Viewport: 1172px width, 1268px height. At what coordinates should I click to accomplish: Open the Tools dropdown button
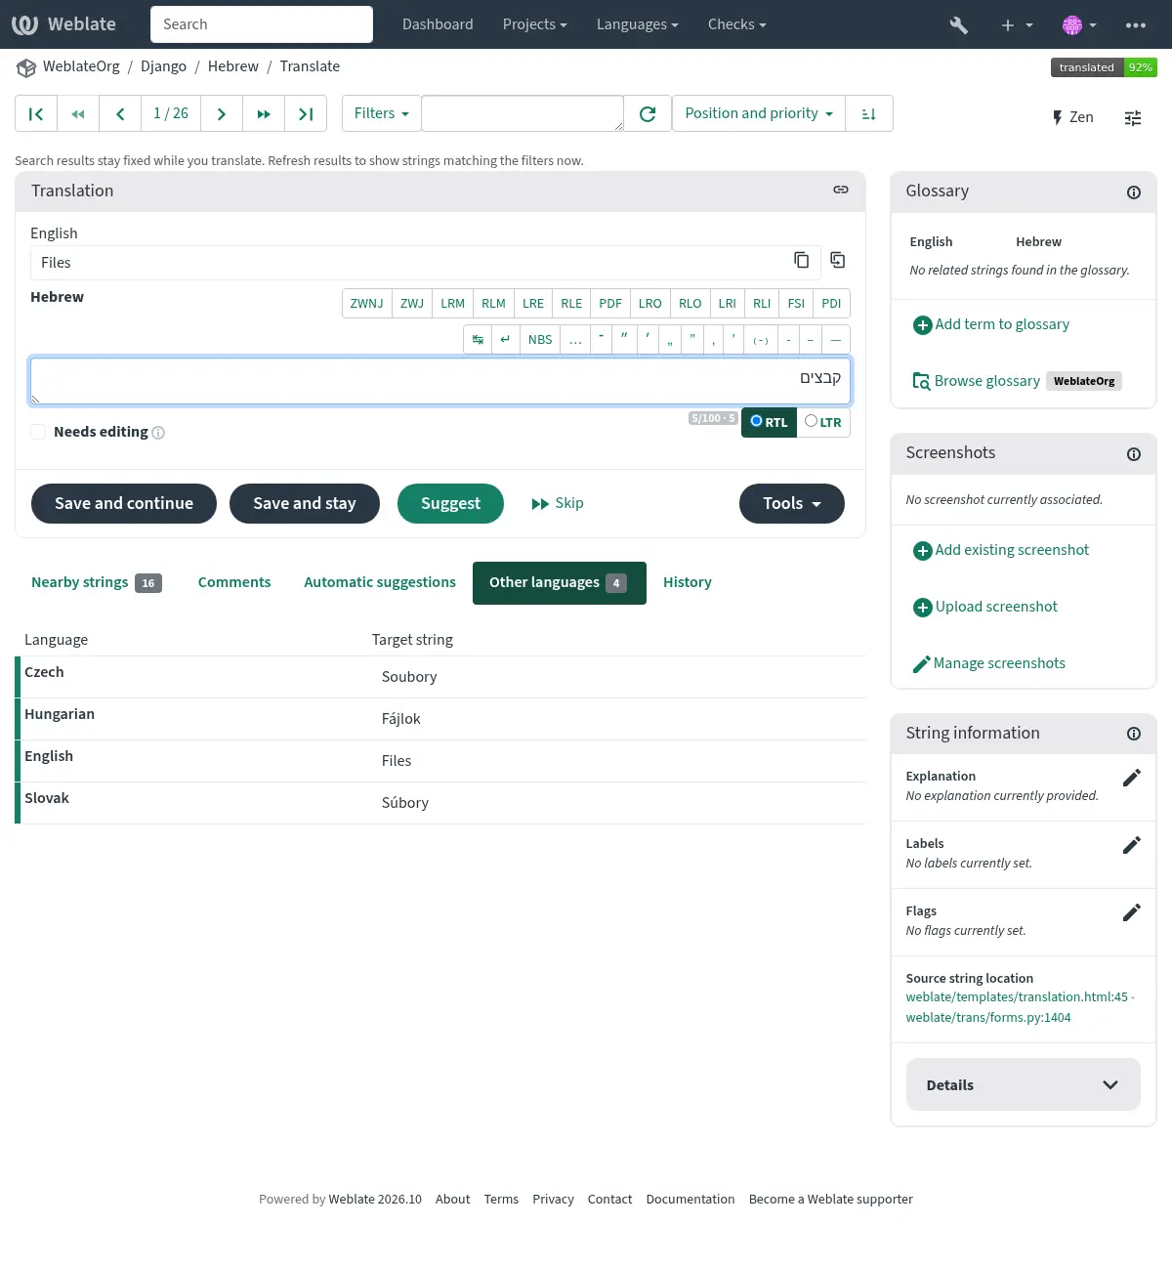(x=792, y=503)
